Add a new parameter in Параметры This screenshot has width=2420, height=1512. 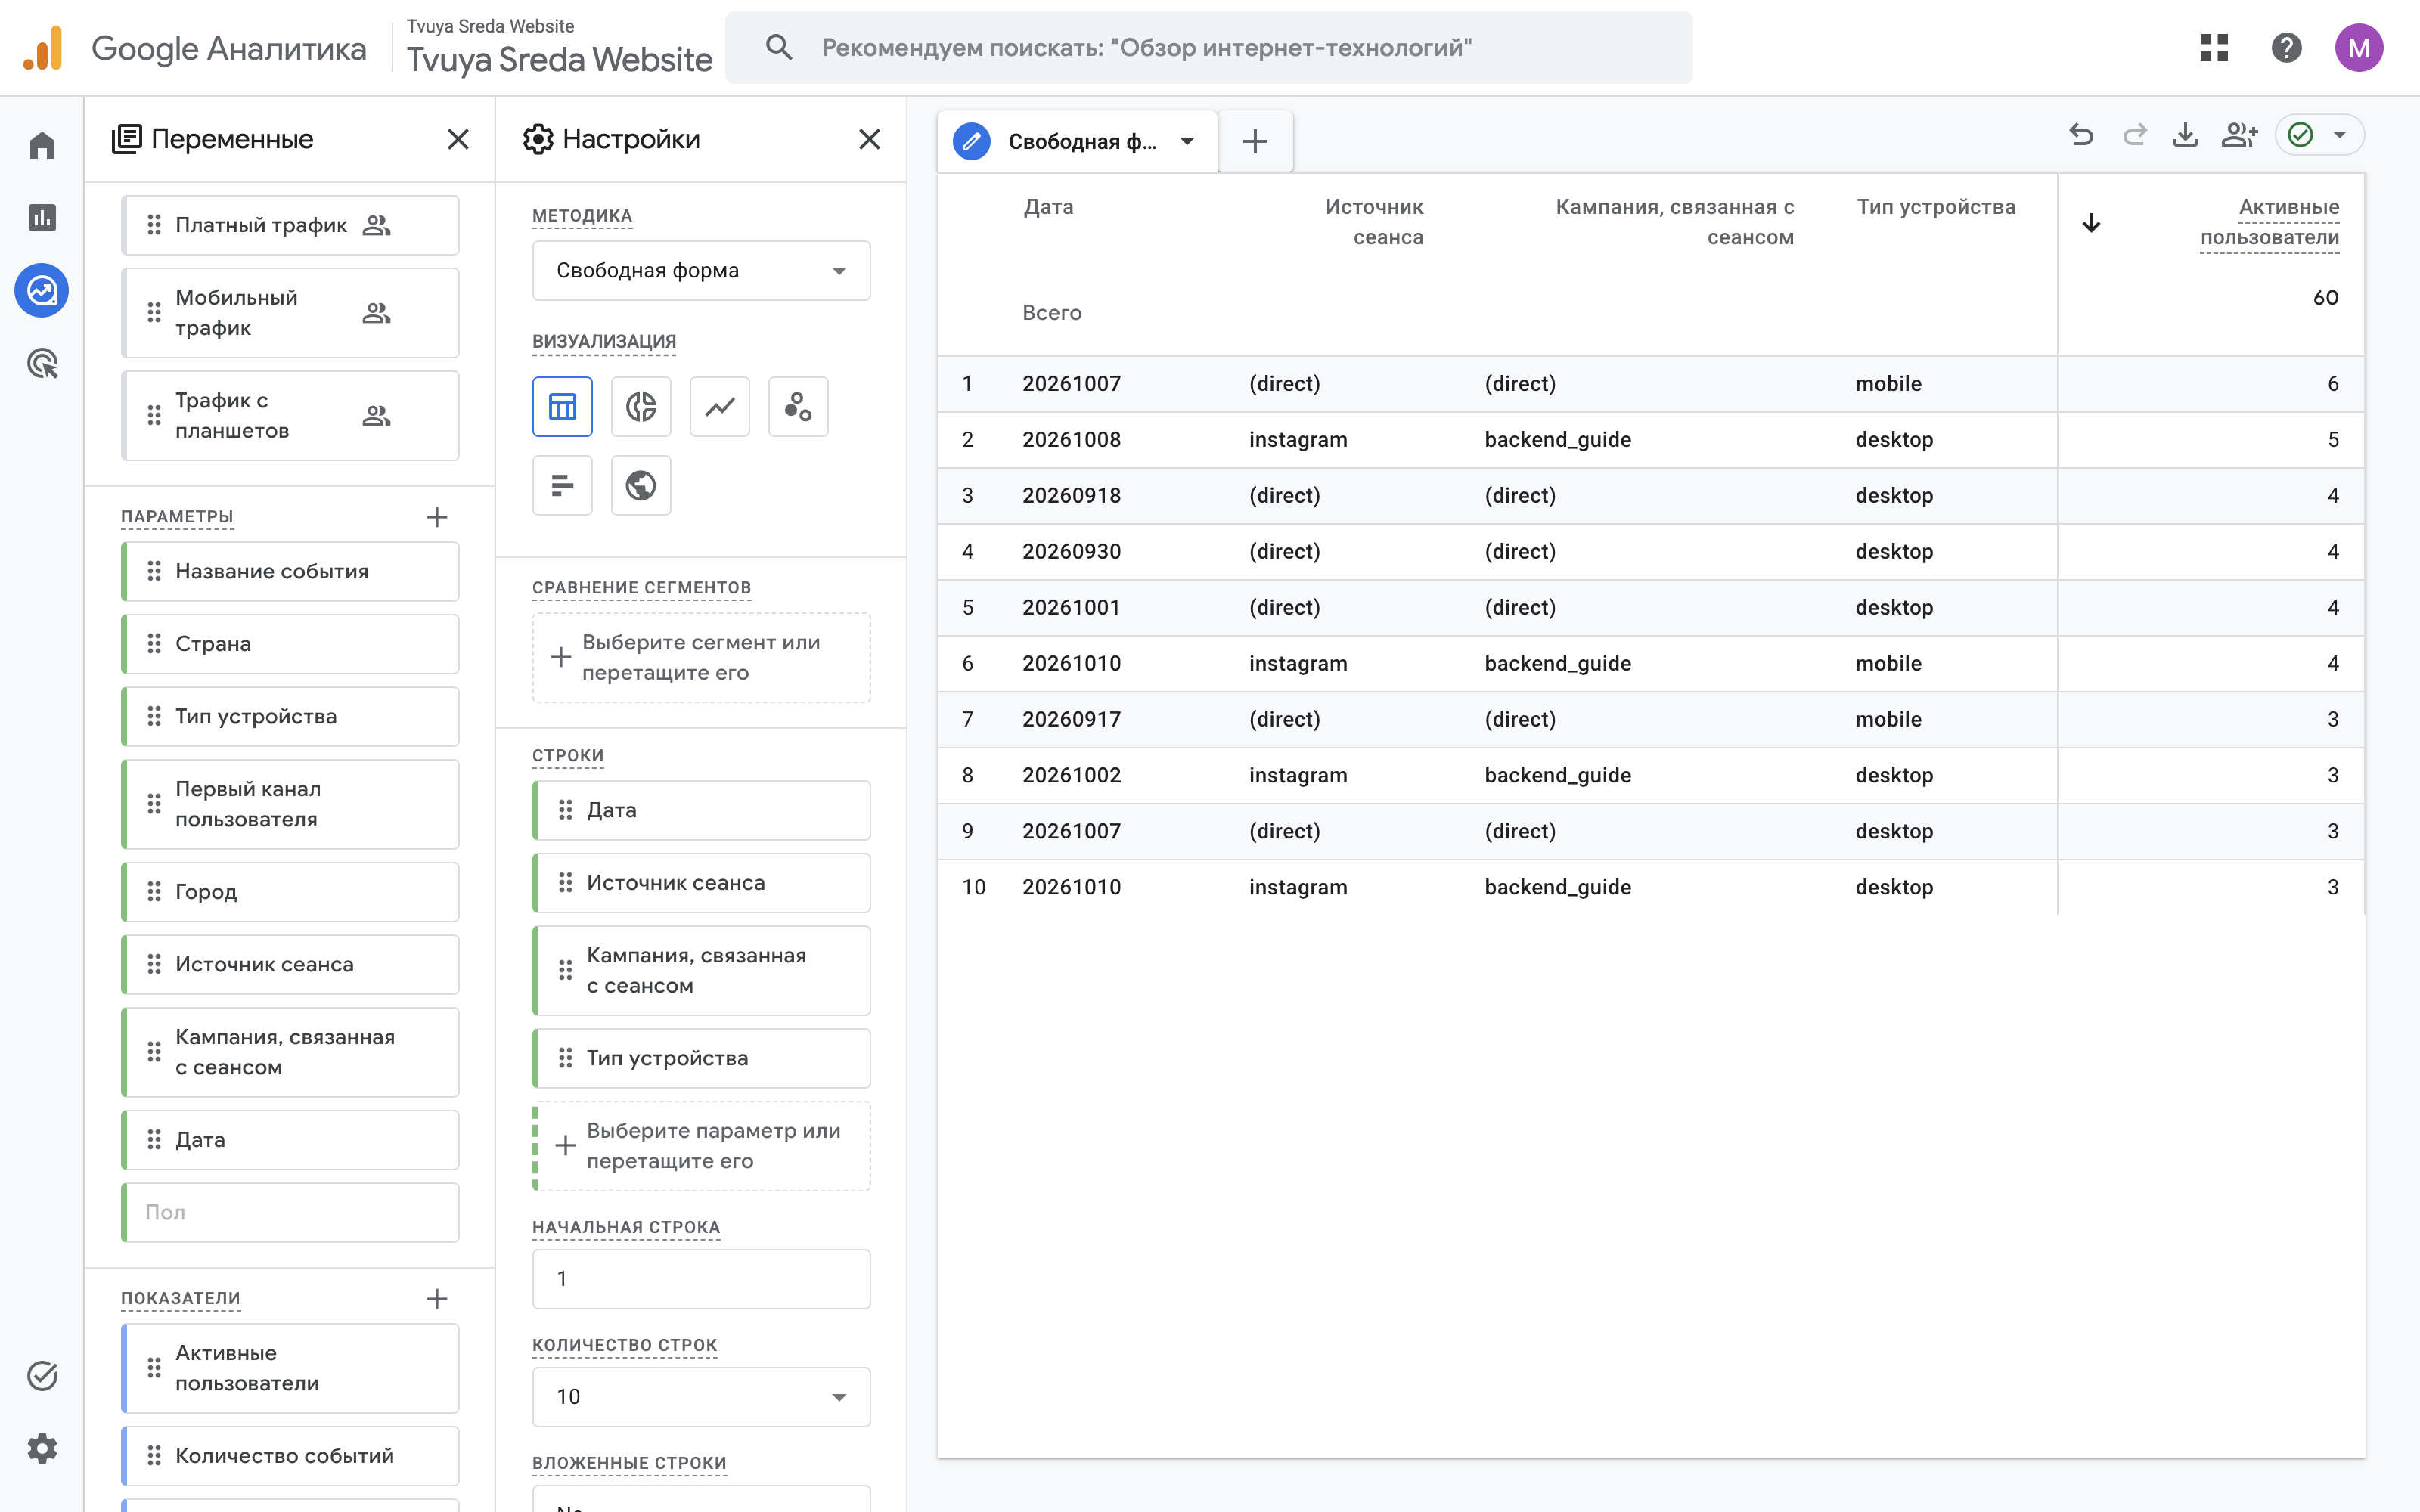[x=437, y=517]
